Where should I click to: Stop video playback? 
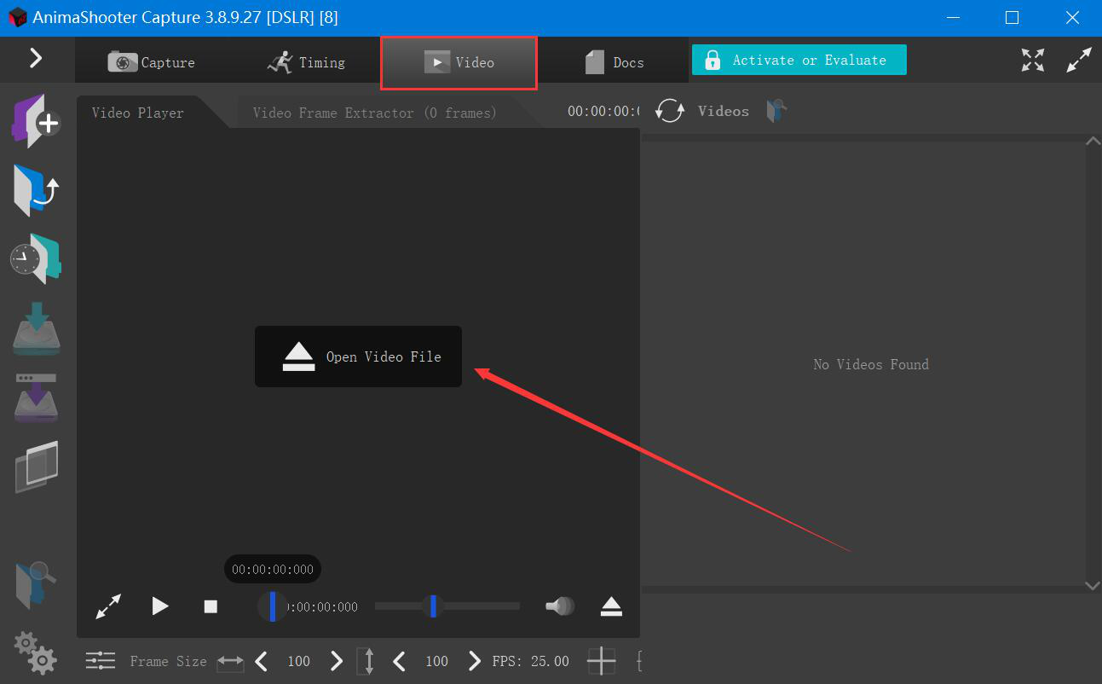point(211,606)
